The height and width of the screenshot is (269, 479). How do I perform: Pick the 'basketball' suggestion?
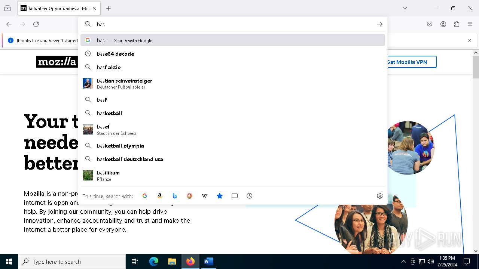(x=233, y=113)
